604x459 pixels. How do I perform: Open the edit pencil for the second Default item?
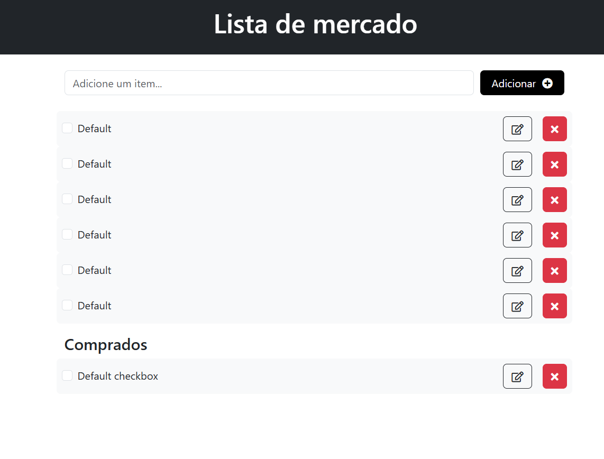(517, 164)
